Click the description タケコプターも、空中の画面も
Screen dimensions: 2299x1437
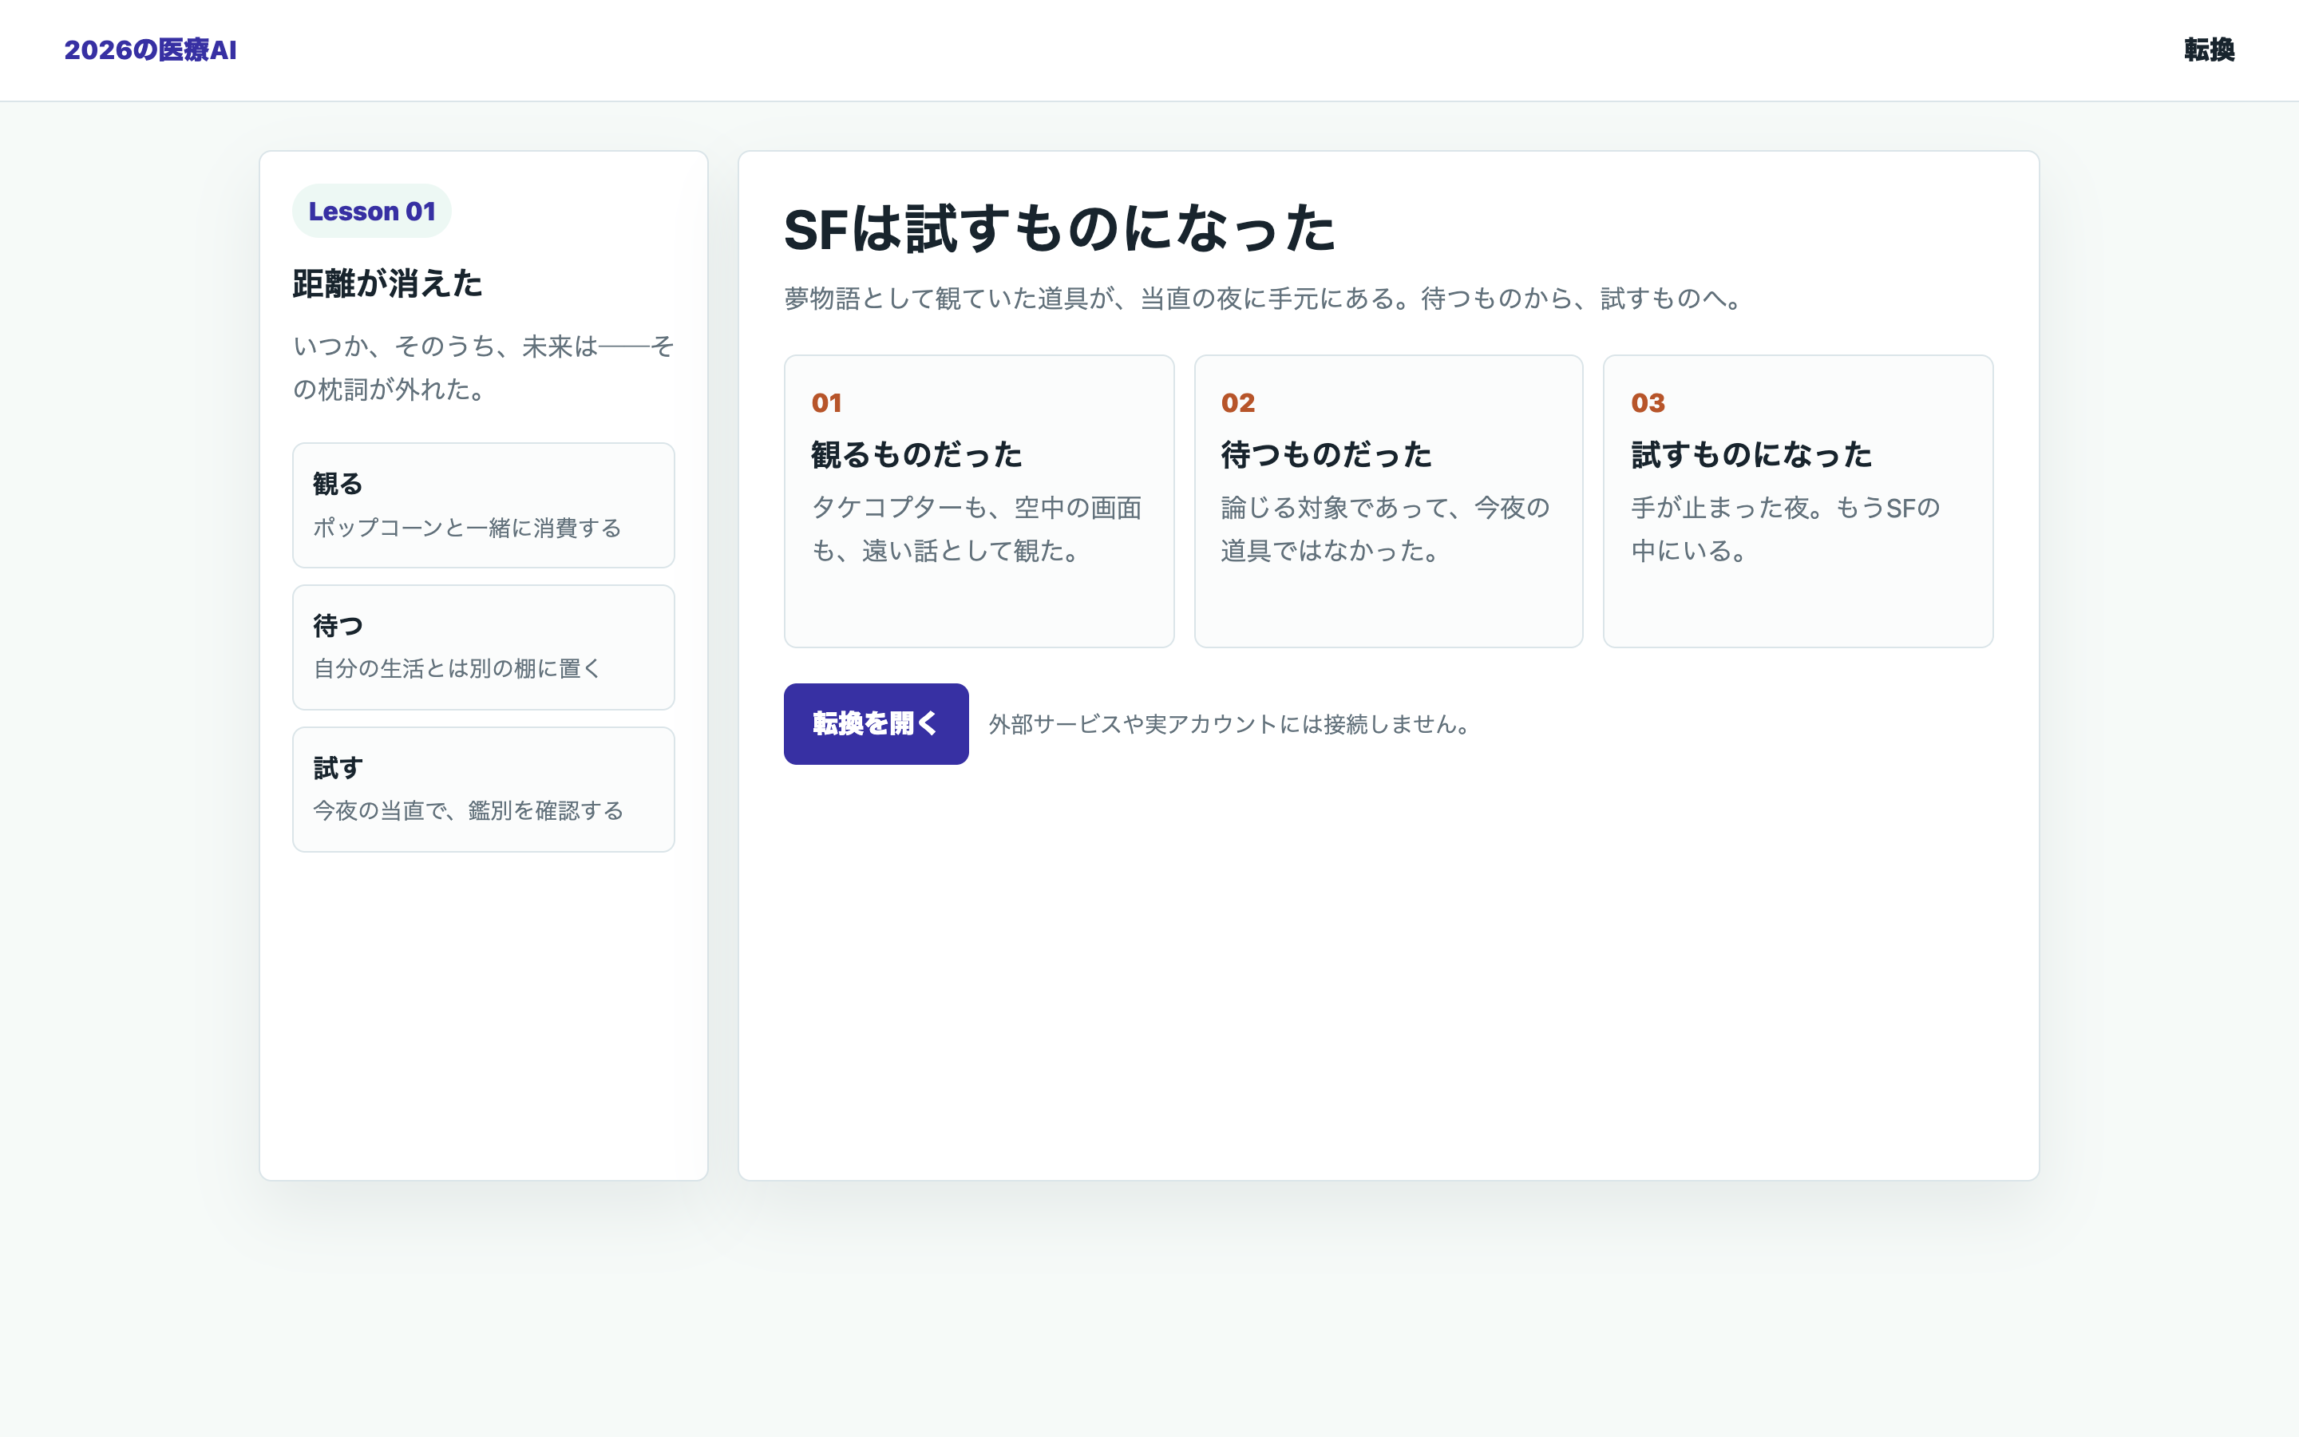tap(976, 529)
